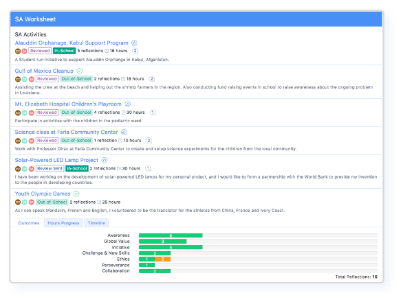Click the green checkmark next to Youth Olympic Games
Image resolution: width=403 pixels, height=302 pixels.
[76, 194]
